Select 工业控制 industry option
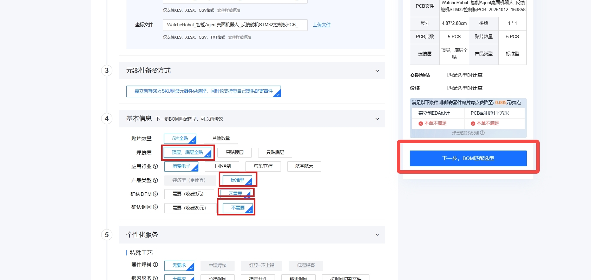591x280 pixels. click(x=222, y=166)
